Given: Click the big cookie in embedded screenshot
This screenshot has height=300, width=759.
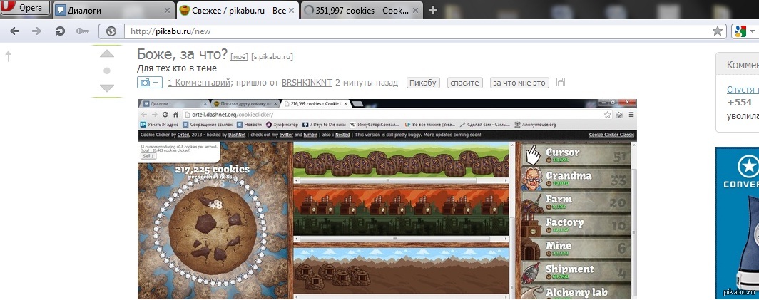Looking at the screenshot, I should tap(213, 229).
